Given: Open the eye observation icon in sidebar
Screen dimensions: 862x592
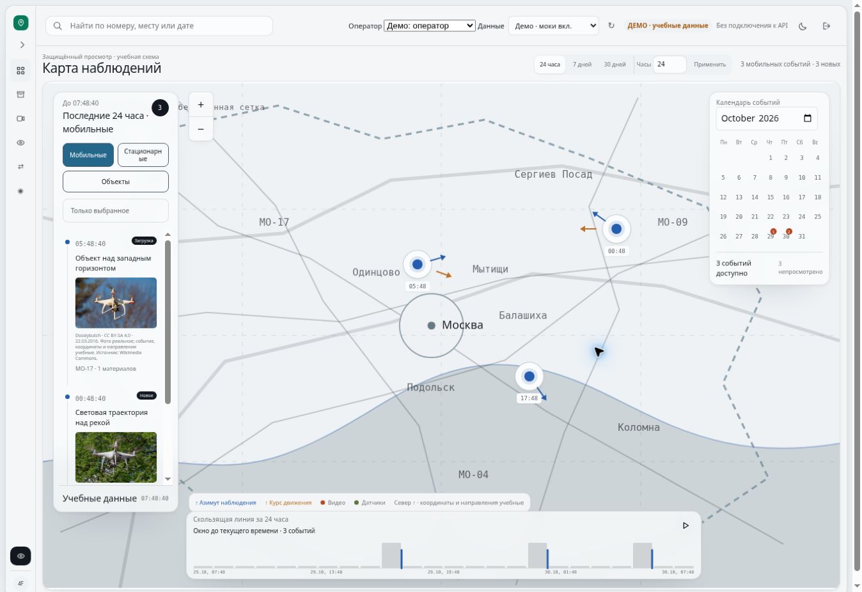Looking at the screenshot, I should [20, 143].
